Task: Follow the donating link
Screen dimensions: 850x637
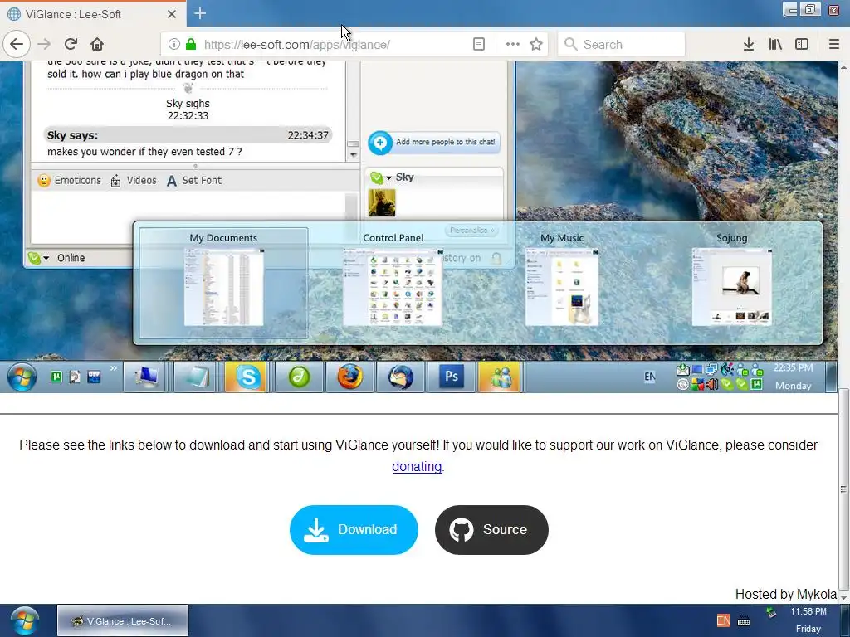Action: coord(417,466)
